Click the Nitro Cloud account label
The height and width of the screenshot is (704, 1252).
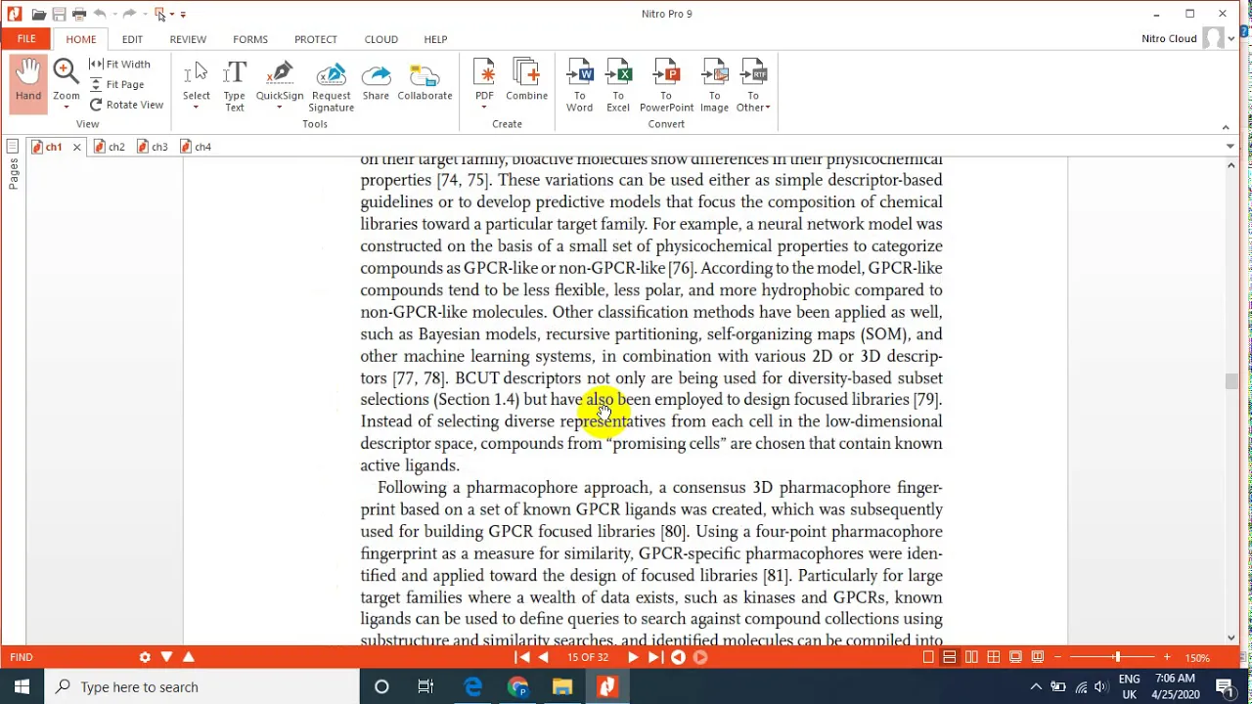point(1169,39)
